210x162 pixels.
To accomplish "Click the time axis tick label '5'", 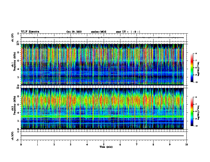I will (x=104, y=145).
